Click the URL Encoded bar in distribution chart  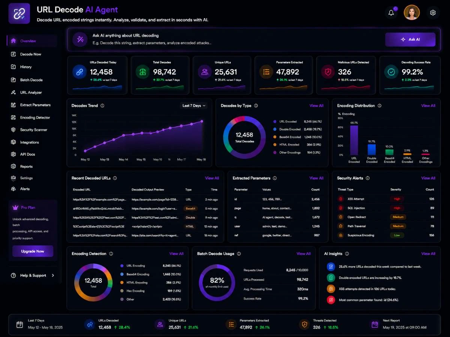pyautogui.click(x=354, y=140)
